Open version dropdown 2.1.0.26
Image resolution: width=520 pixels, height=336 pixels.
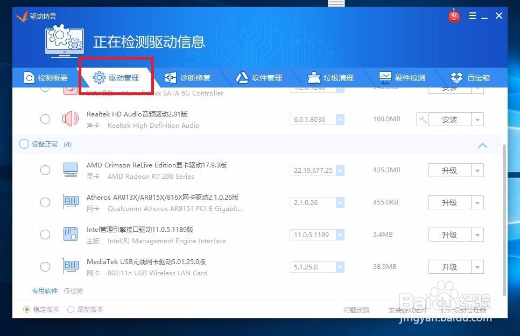(x=340, y=202)
